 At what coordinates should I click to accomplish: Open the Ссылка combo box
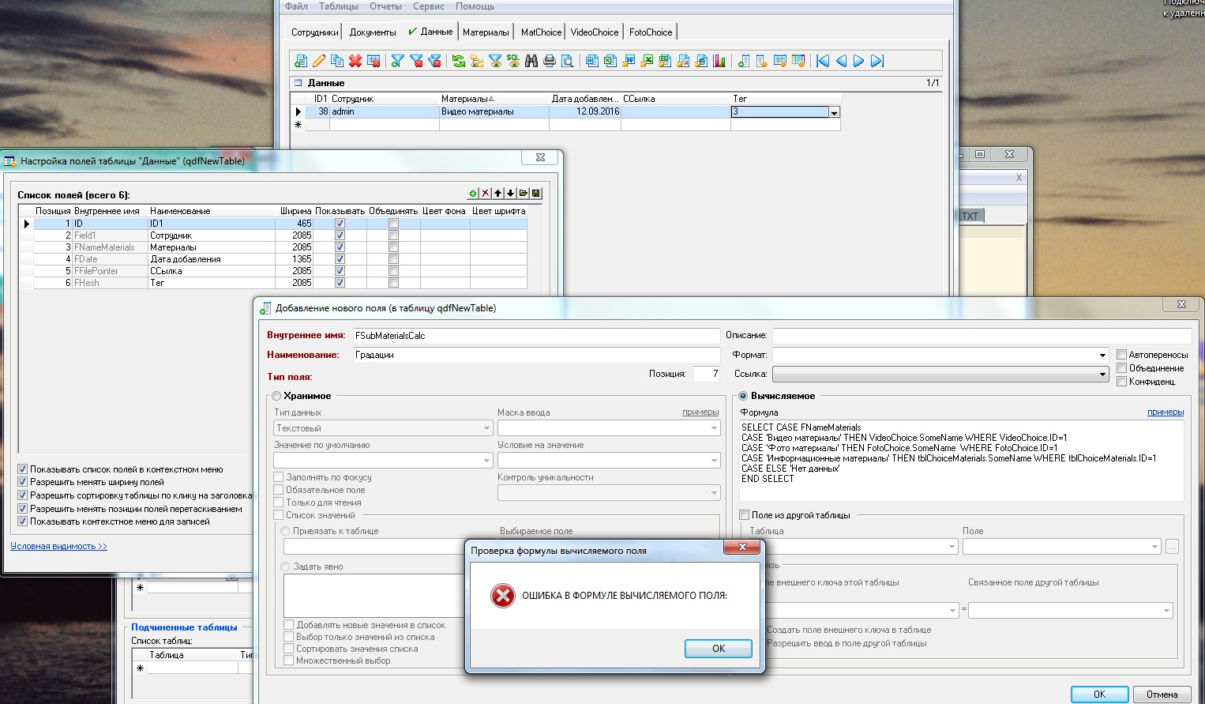coord(1102,375)
